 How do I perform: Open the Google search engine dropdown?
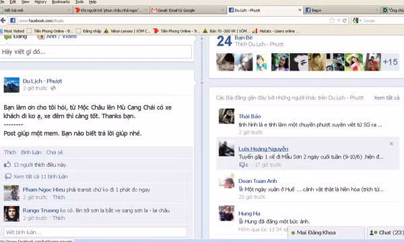coord(357,21)
